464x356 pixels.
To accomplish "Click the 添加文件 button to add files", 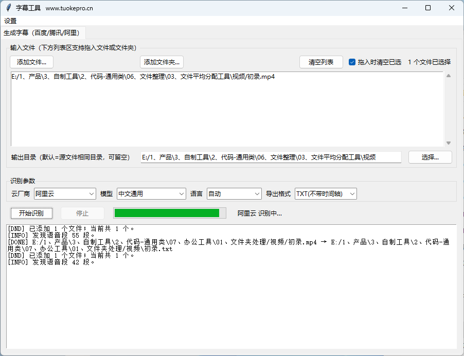I will (x=32, y=62).
